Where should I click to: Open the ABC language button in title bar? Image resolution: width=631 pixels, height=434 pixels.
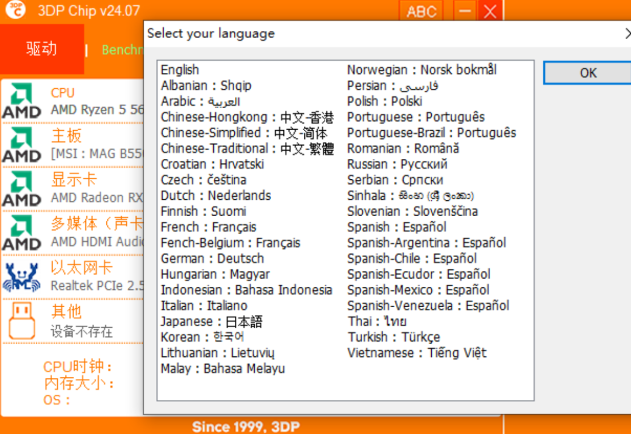(421, 11)
